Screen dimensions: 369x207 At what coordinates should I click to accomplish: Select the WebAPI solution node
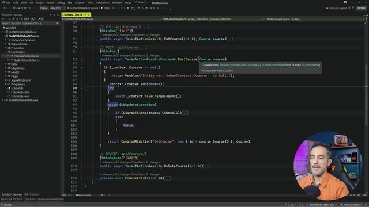[11, 28]
